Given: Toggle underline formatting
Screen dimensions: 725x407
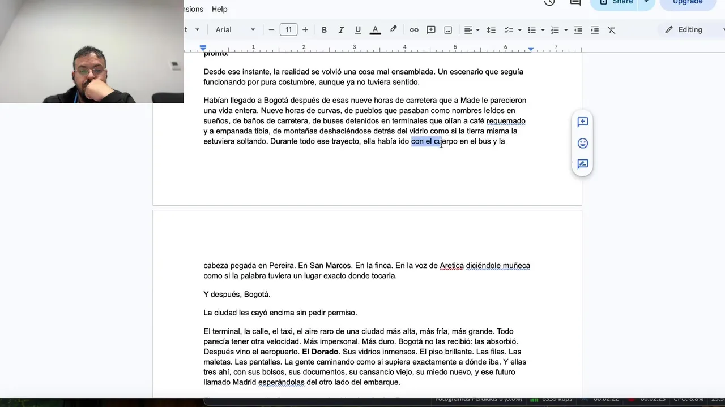Looking at the screenshot, I should 358,30.
